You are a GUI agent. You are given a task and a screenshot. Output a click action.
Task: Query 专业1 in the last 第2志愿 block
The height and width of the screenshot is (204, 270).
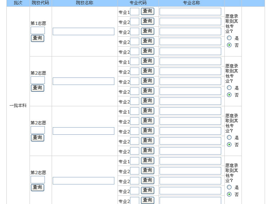click(x=147, y=161)
